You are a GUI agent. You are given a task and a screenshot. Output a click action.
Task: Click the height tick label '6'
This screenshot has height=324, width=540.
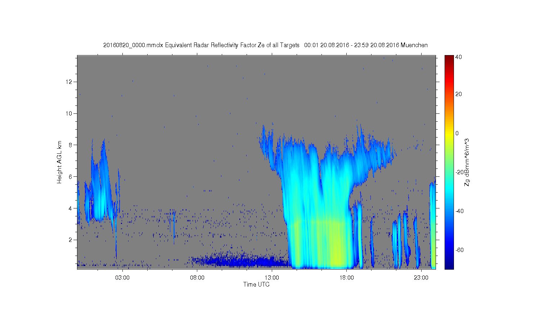(71, 176)
